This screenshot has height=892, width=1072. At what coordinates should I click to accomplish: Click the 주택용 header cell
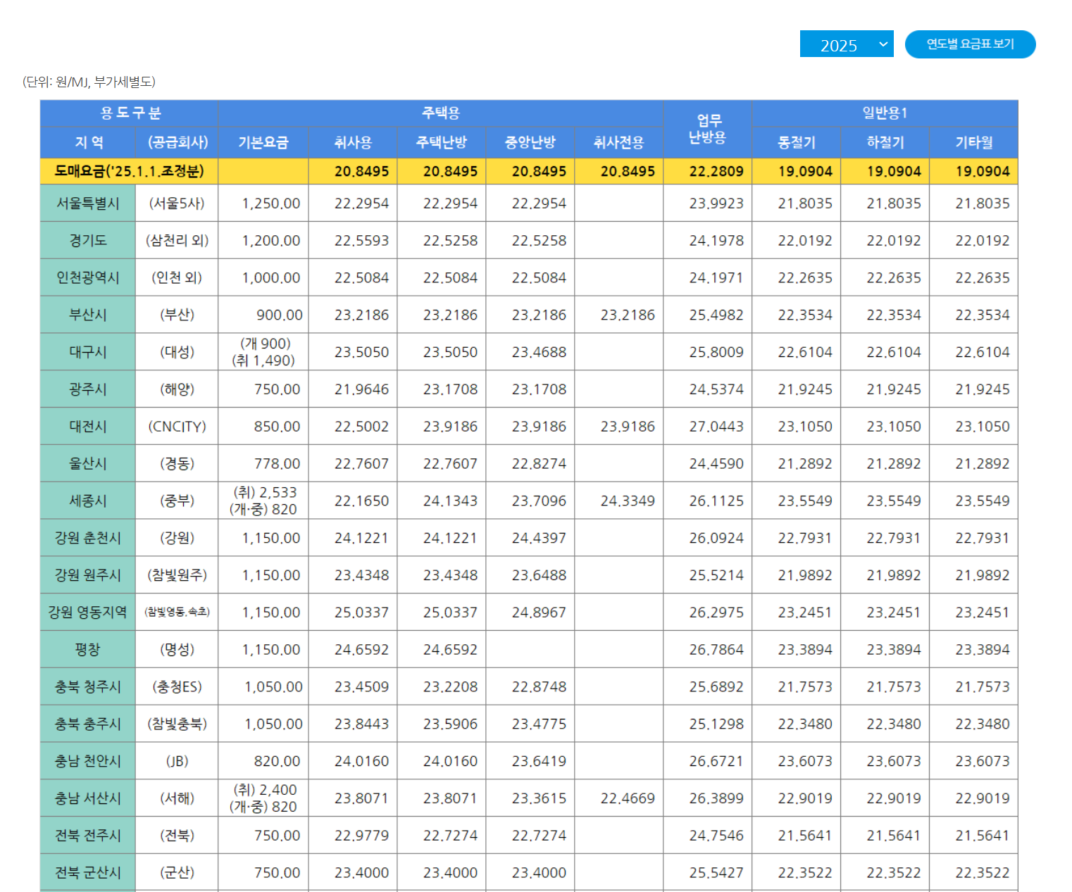point(441,113)
